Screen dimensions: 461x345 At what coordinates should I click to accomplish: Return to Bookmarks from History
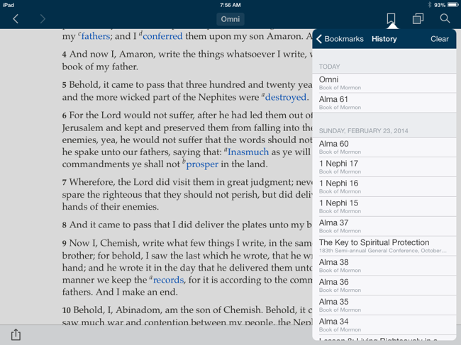[x=340, y=39]
